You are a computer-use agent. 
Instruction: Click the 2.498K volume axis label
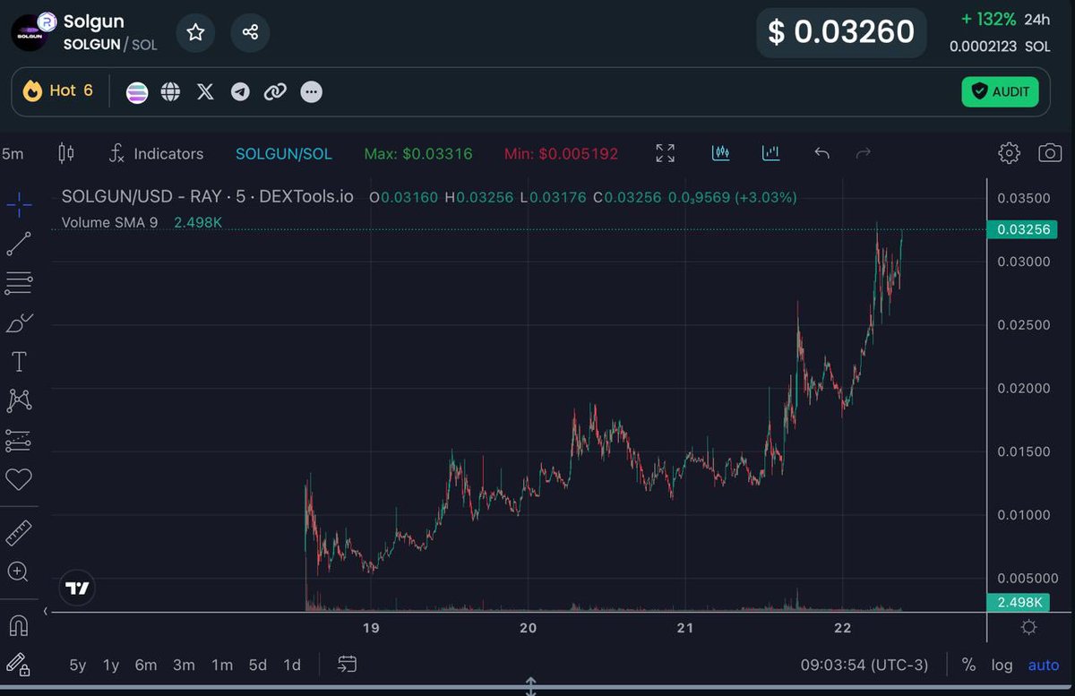1020,602
